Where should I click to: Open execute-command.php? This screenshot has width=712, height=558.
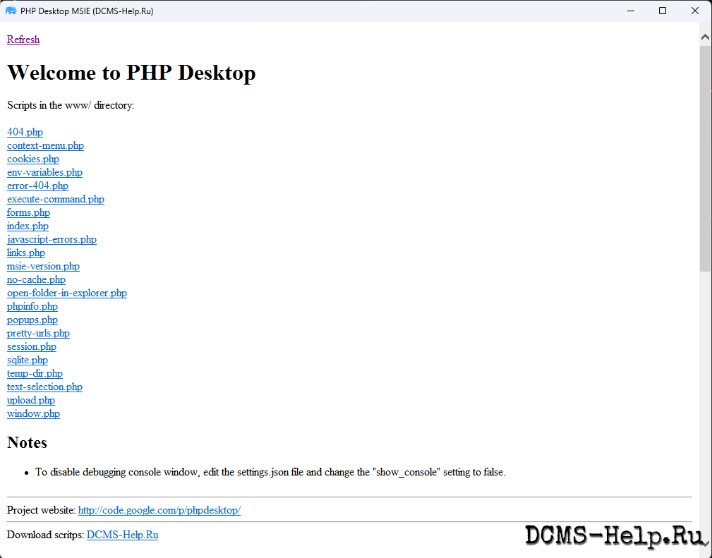[x=55, y=199]
